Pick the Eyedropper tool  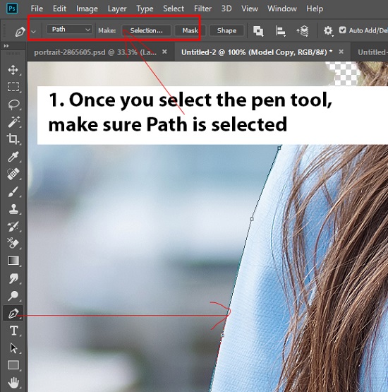pyautogui.click(x=13, y=157)
